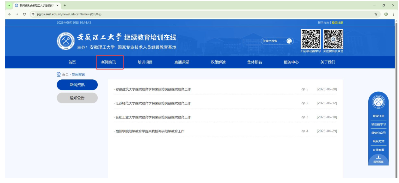399x183 pixels.
Task: Maximize or restore the browser window
Action: click(384, 5)
